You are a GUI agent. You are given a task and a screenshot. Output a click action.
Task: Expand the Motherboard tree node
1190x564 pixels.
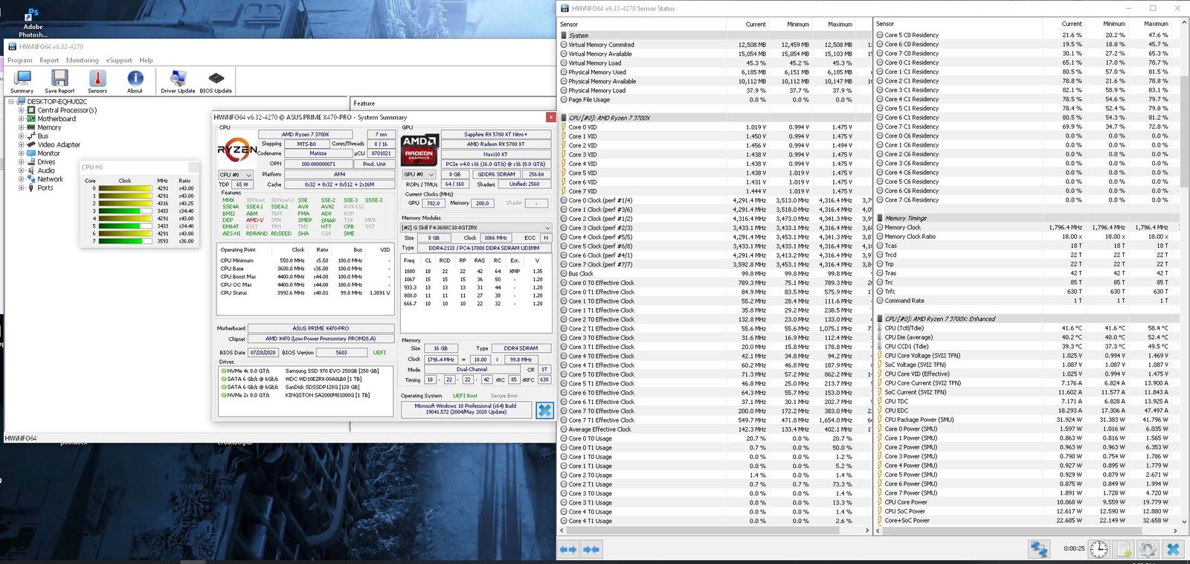(21, 118)
